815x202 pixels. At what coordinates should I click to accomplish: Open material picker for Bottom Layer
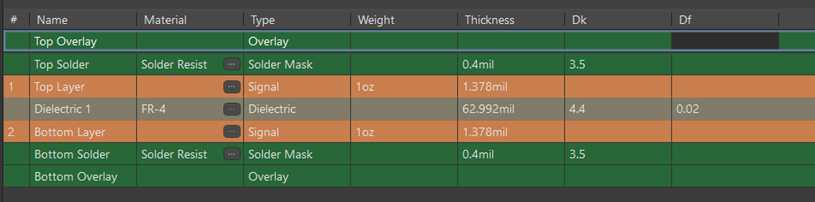[x=232, y=131]
